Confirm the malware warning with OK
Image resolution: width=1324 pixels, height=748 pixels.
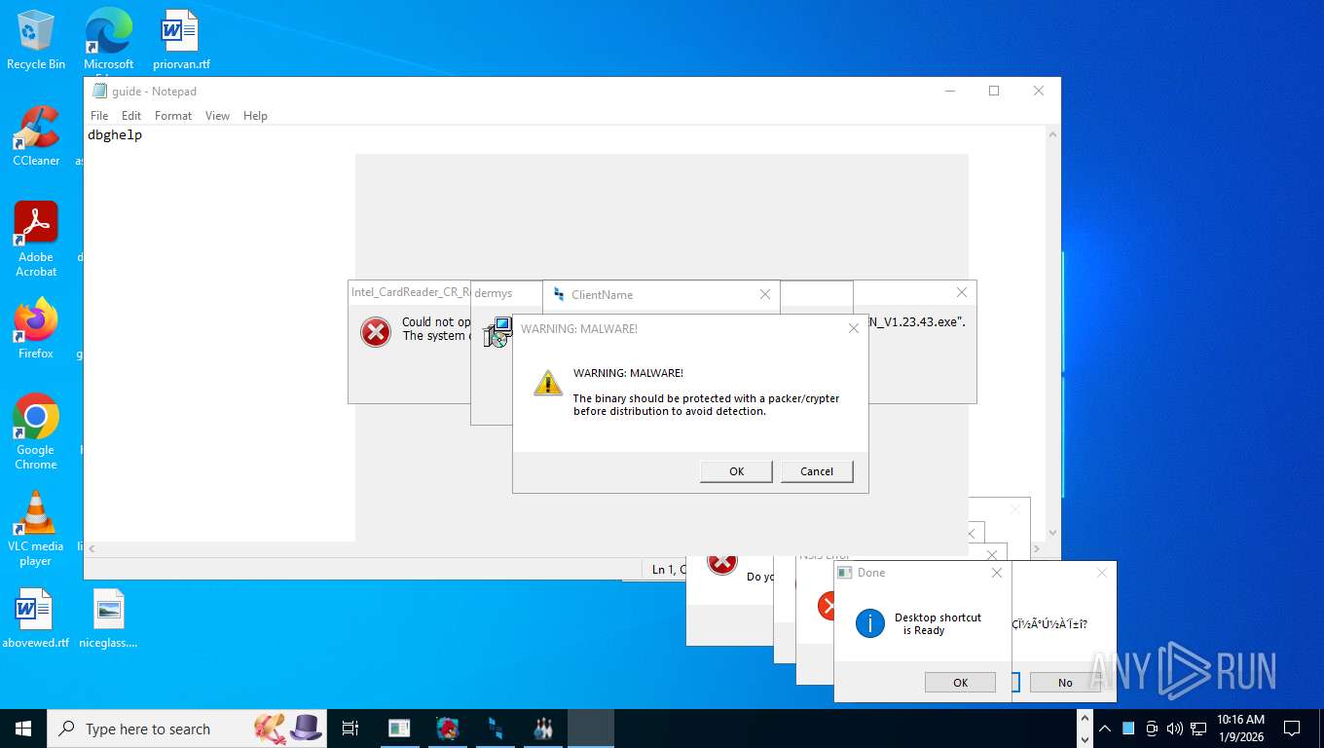[736, 471]
